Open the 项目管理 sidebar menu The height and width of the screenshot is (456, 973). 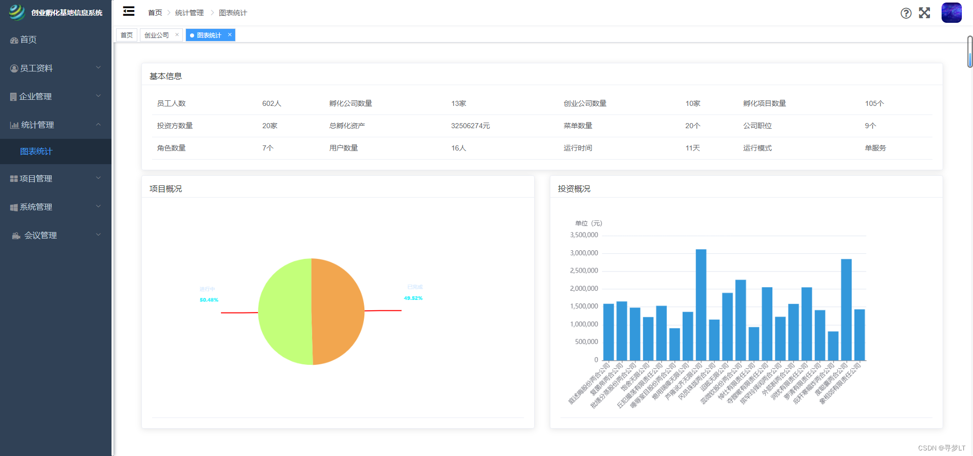coord(56,178)
